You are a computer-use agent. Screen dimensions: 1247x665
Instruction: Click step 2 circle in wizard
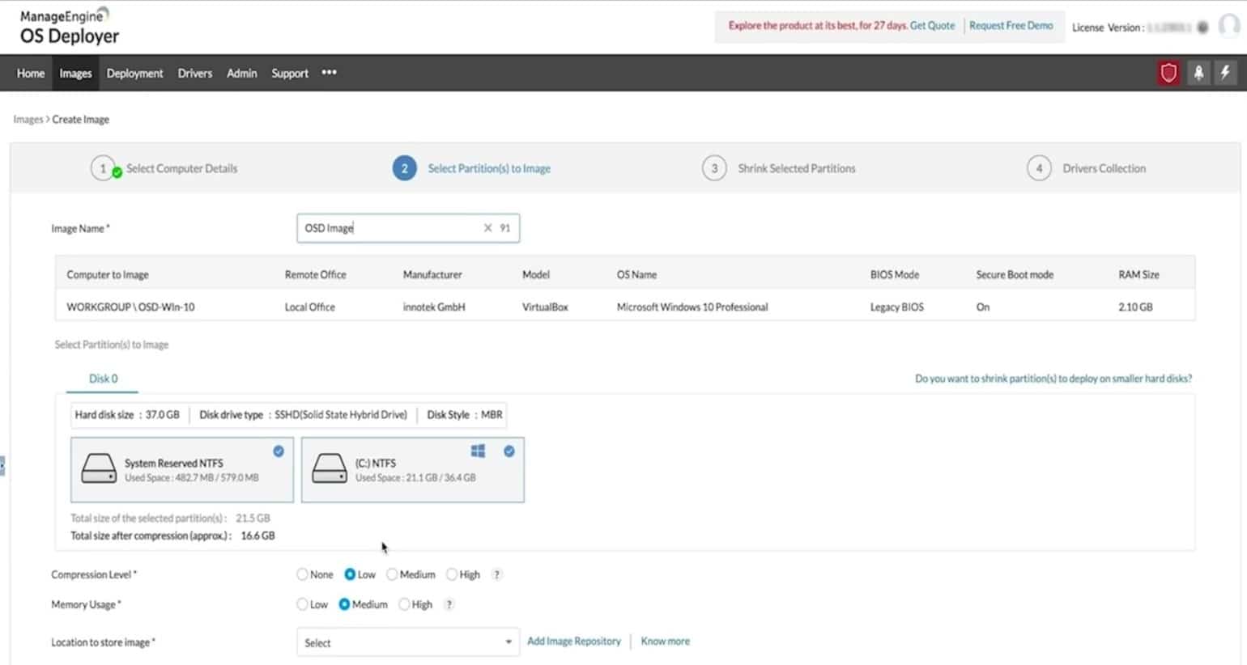pos(404,168)
